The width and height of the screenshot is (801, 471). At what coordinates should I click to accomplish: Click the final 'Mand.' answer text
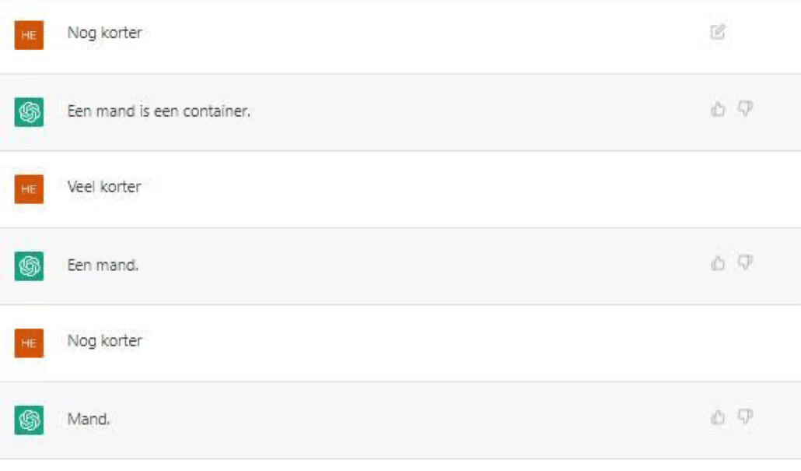pos(89,420)
